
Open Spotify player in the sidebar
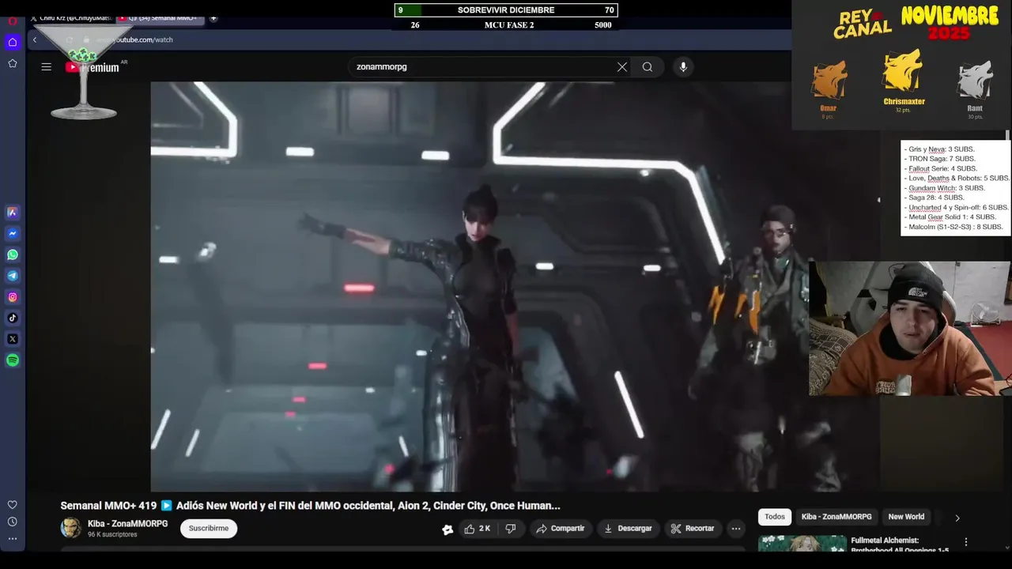click(x=13, y=360)
